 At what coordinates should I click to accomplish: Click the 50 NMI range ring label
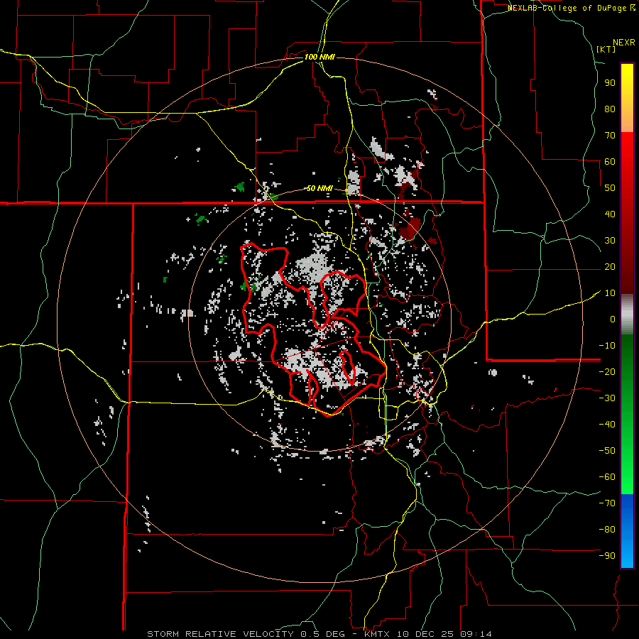[x=319, y=188]
